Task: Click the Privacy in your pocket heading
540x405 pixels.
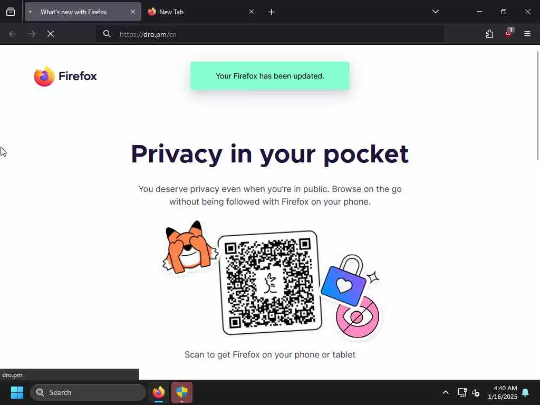Action: coord(270,154)
